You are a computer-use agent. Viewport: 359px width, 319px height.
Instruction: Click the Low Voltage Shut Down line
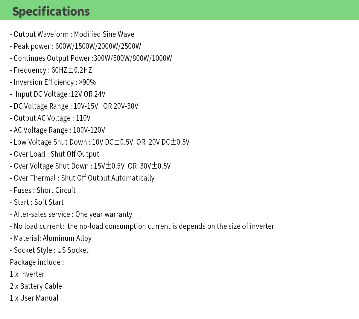pyautogui.click(x=100, y=142)
